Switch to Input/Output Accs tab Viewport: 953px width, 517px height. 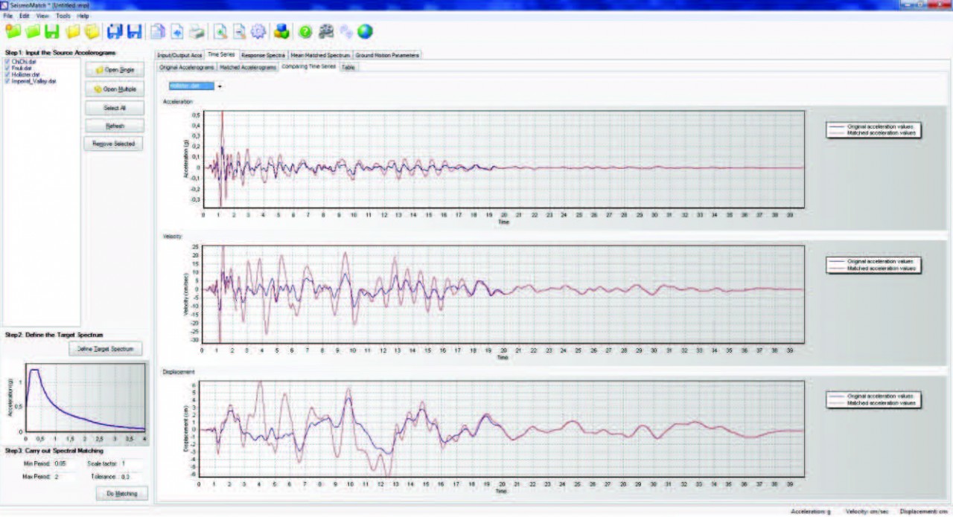click(x=179, y=55)
